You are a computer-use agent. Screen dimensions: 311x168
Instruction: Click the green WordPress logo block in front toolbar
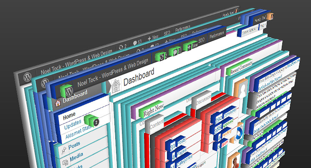[67, 91]
